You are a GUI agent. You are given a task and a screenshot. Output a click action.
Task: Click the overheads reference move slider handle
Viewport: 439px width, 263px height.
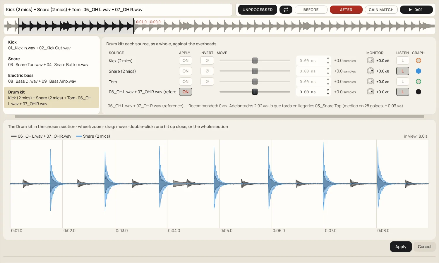[255, 92]
